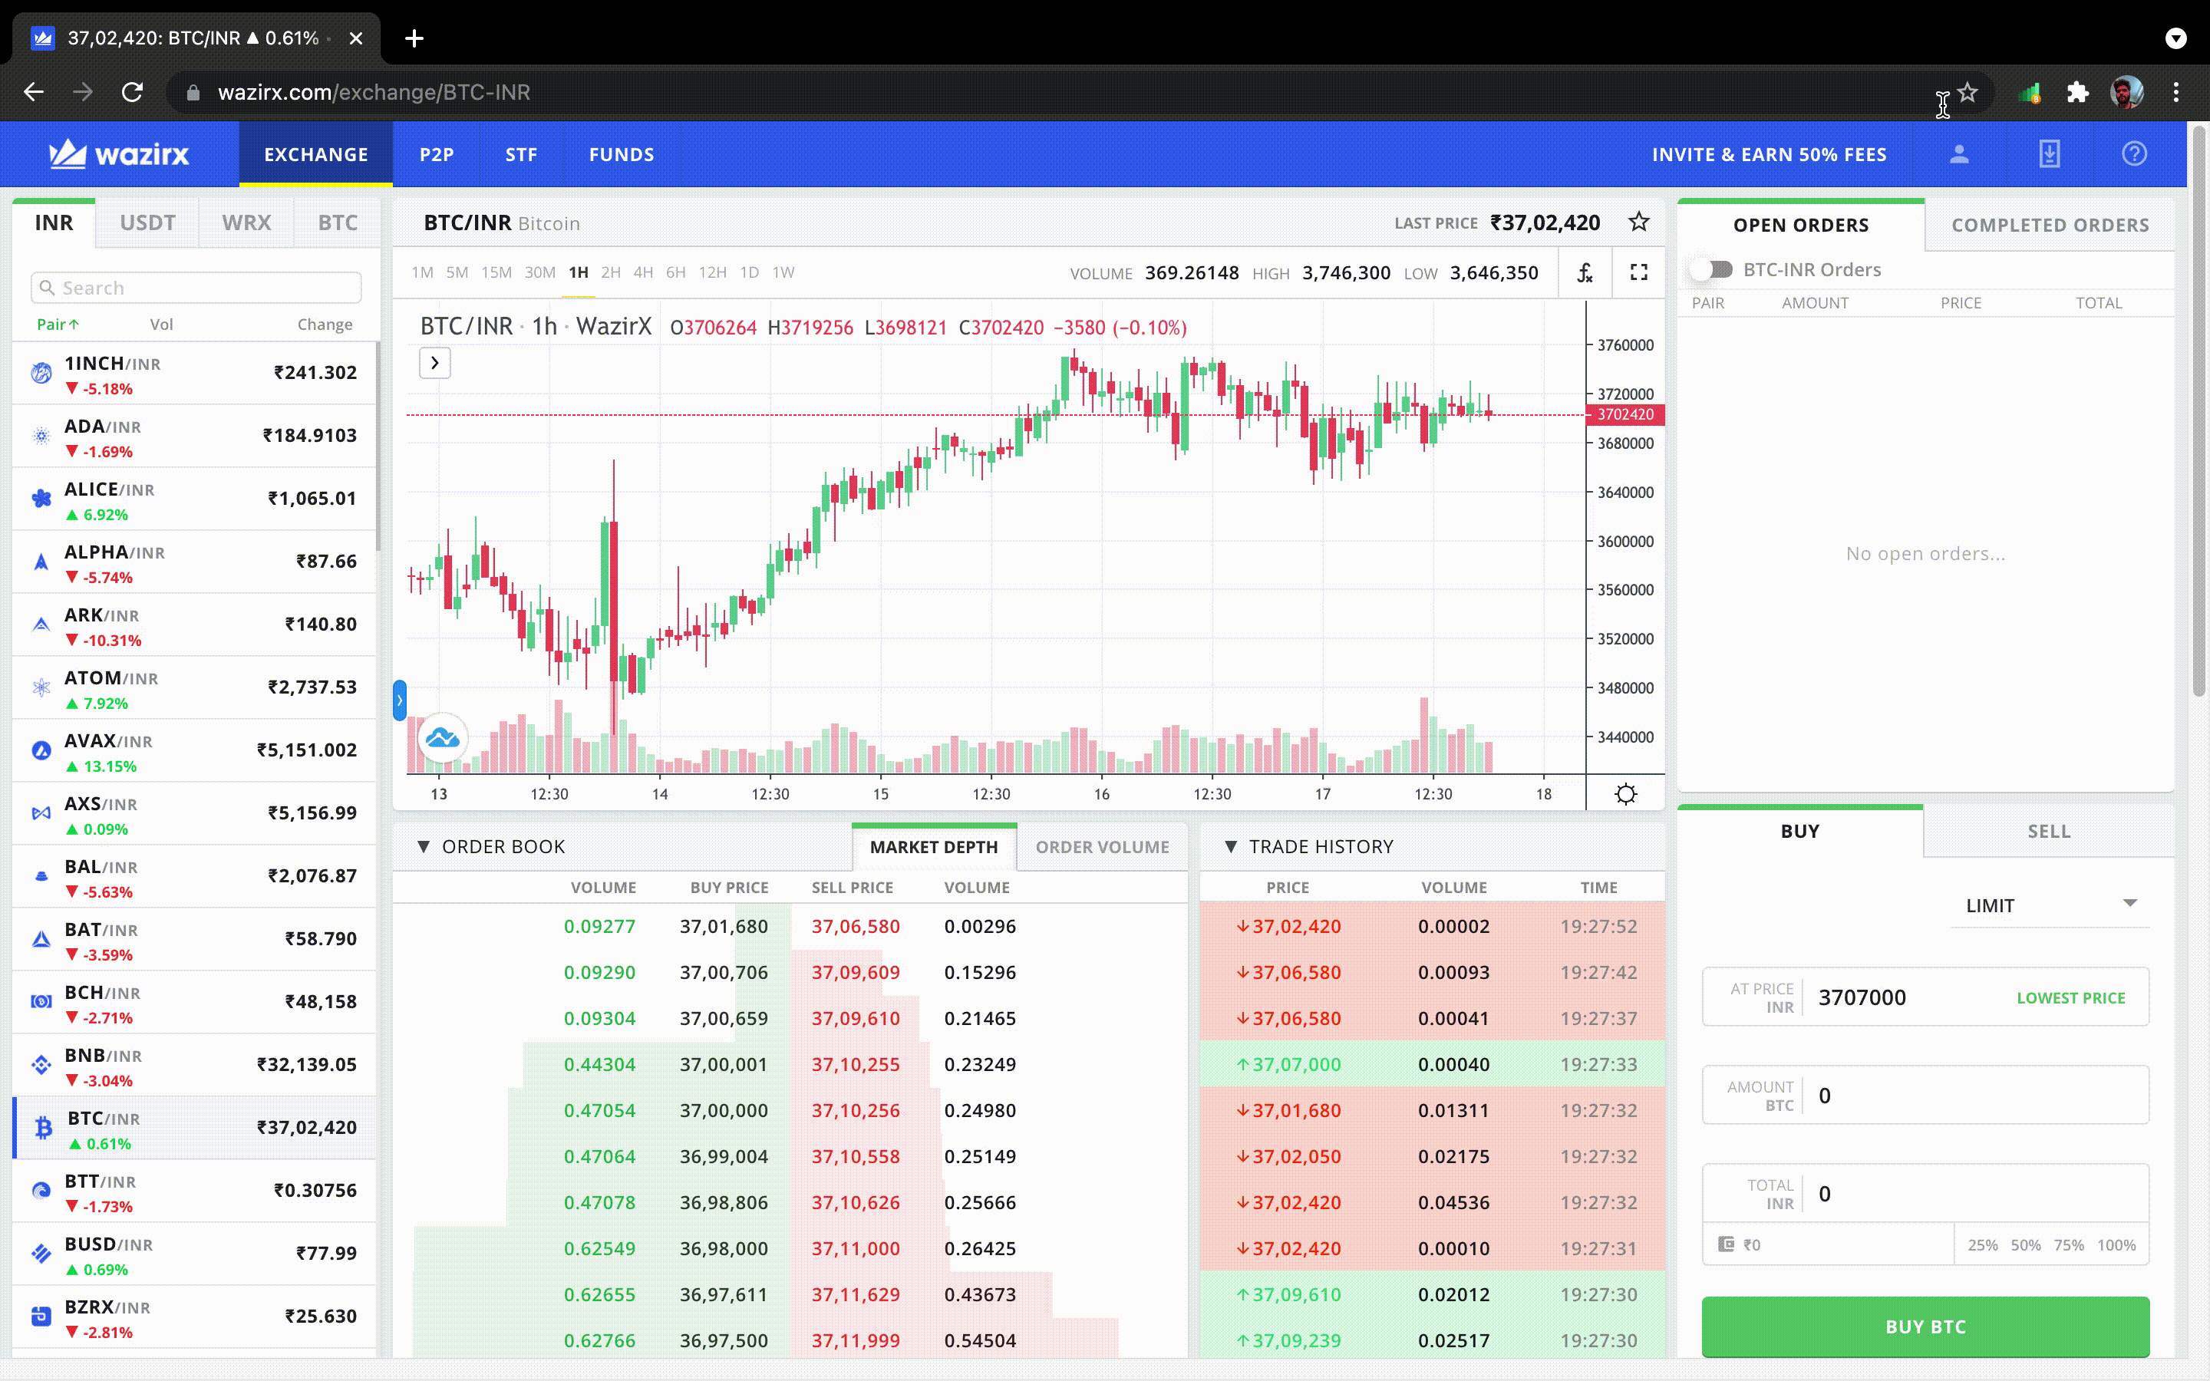Image resolution: width=2210 pixels, height=1381 pixels.
Task: Switch to the USDT market tab
Action: (147, 222)
